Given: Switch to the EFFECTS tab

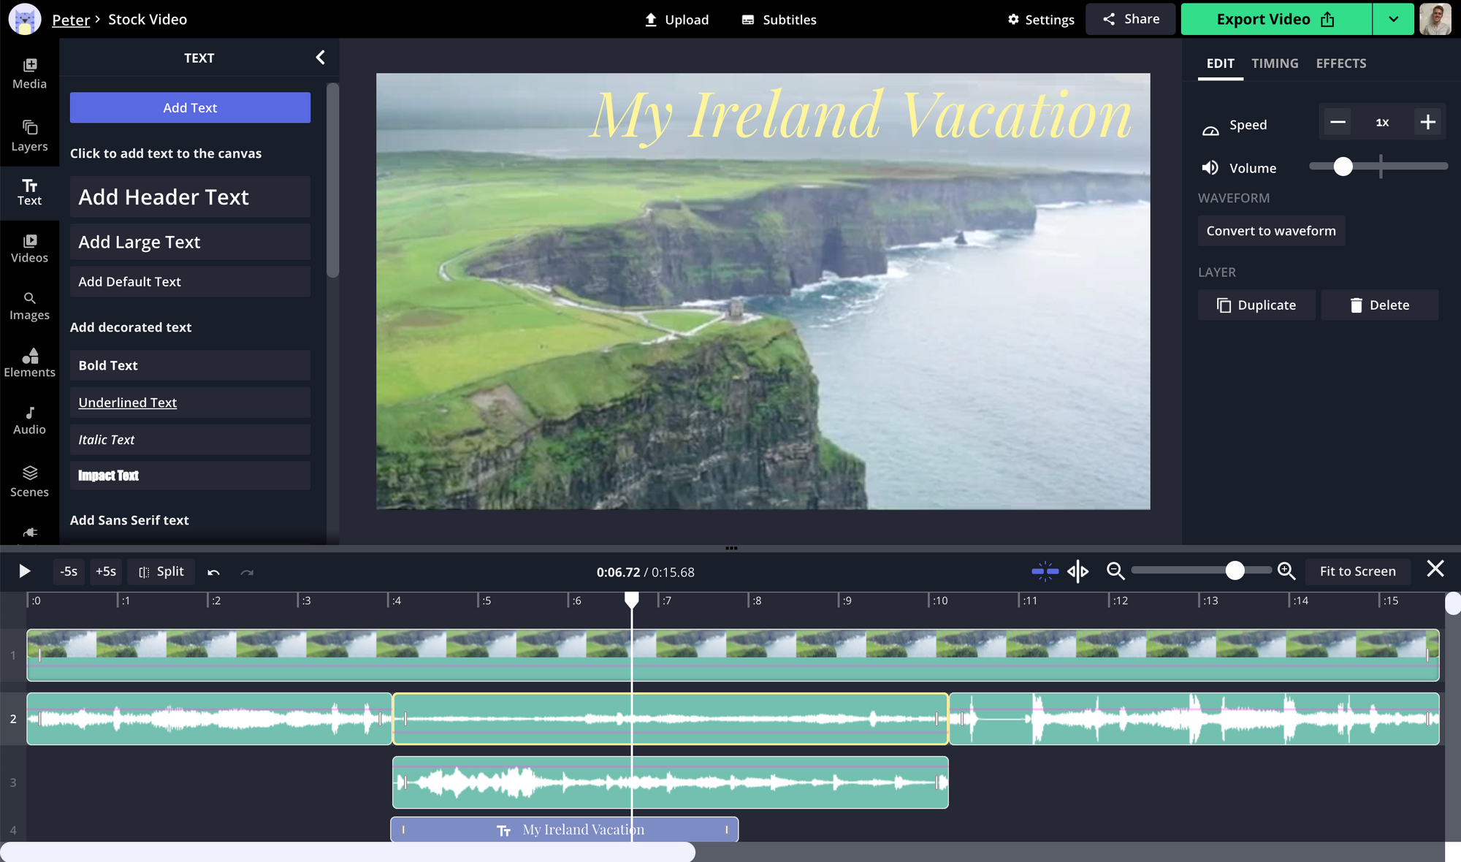Looking at the screenshot, I should click(x=1340, y=64).
